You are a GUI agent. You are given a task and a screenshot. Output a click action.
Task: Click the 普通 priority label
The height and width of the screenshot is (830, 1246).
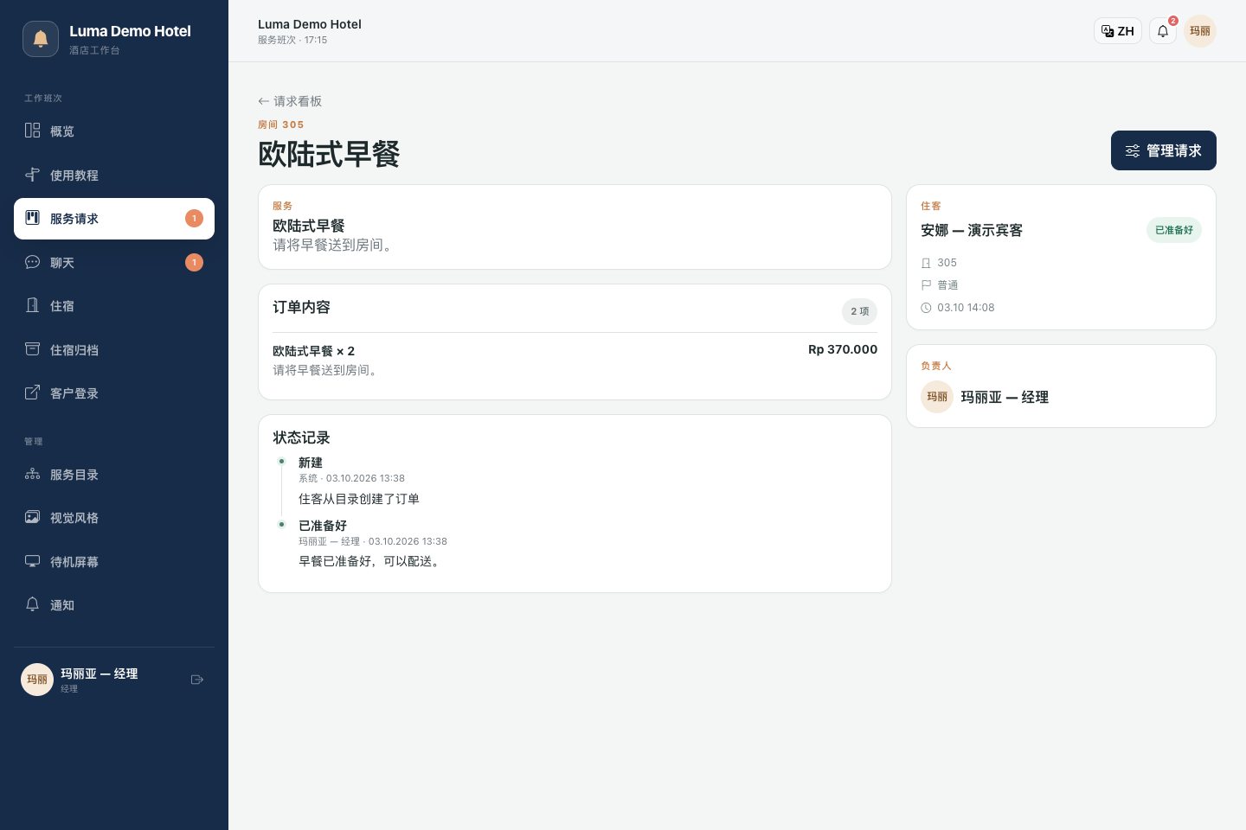947,285
